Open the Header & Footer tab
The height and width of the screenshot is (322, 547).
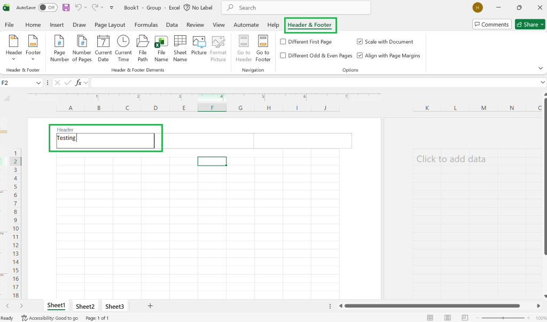(x=309, y=25)
